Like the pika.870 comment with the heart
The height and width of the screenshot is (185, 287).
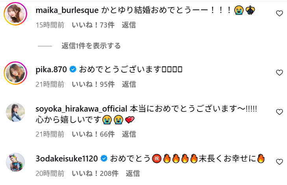(x=279, y=73)
